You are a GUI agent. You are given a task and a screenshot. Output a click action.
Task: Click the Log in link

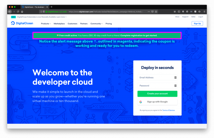point(201,17)
